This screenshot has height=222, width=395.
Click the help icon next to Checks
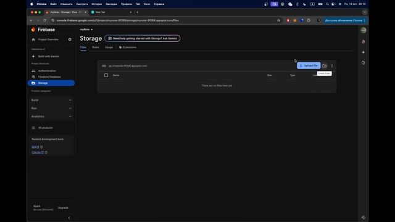click(46, 152)
